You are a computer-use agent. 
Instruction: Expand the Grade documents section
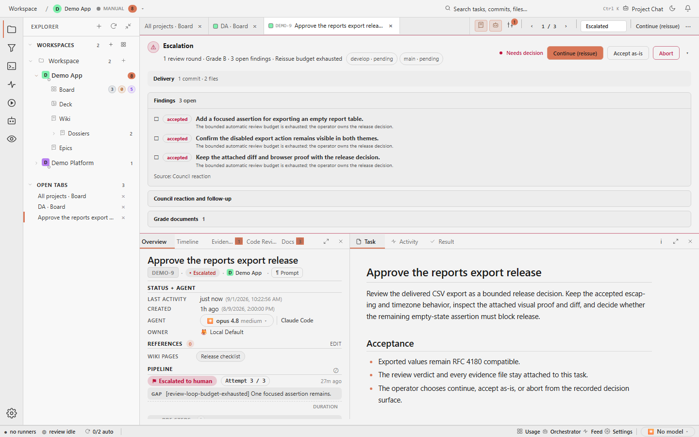(x=419, y=219)
